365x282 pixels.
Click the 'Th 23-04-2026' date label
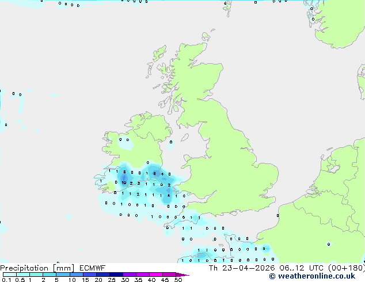click(242, 268)
